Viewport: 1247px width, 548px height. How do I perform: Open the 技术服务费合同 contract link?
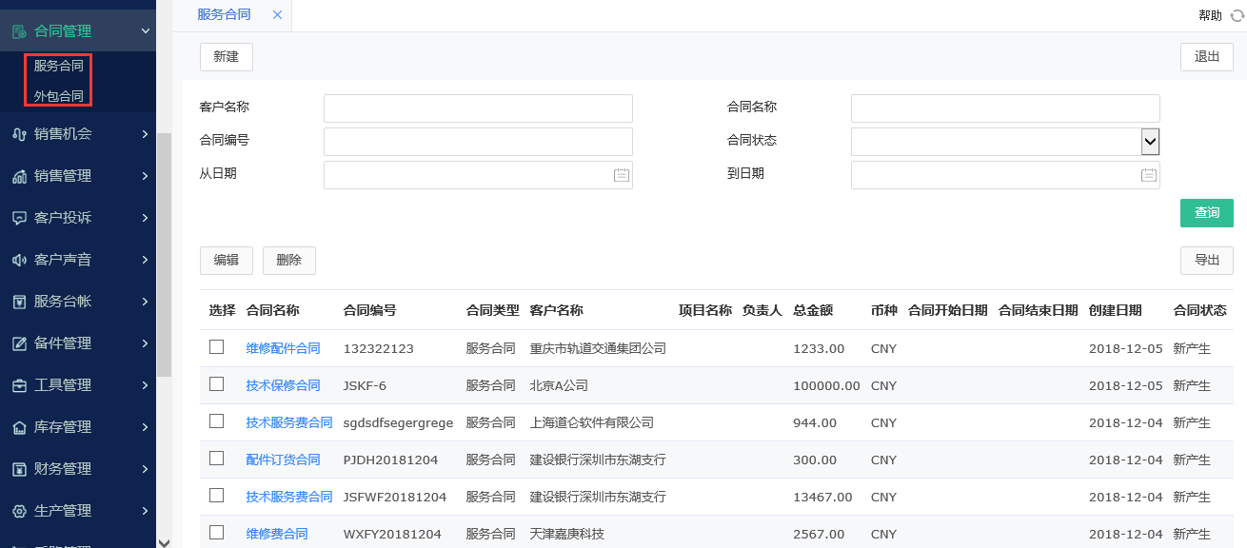click(288, 421)
